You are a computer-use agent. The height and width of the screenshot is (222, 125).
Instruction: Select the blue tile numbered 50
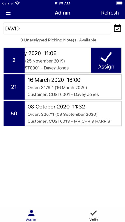tap(14, 114)
